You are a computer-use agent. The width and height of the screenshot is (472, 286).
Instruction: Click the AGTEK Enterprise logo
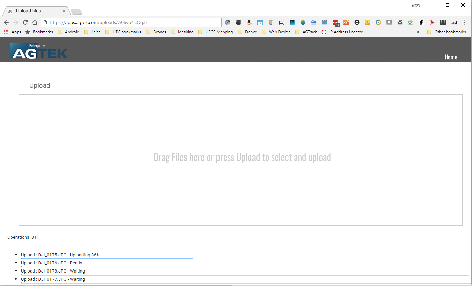(39, 51)
